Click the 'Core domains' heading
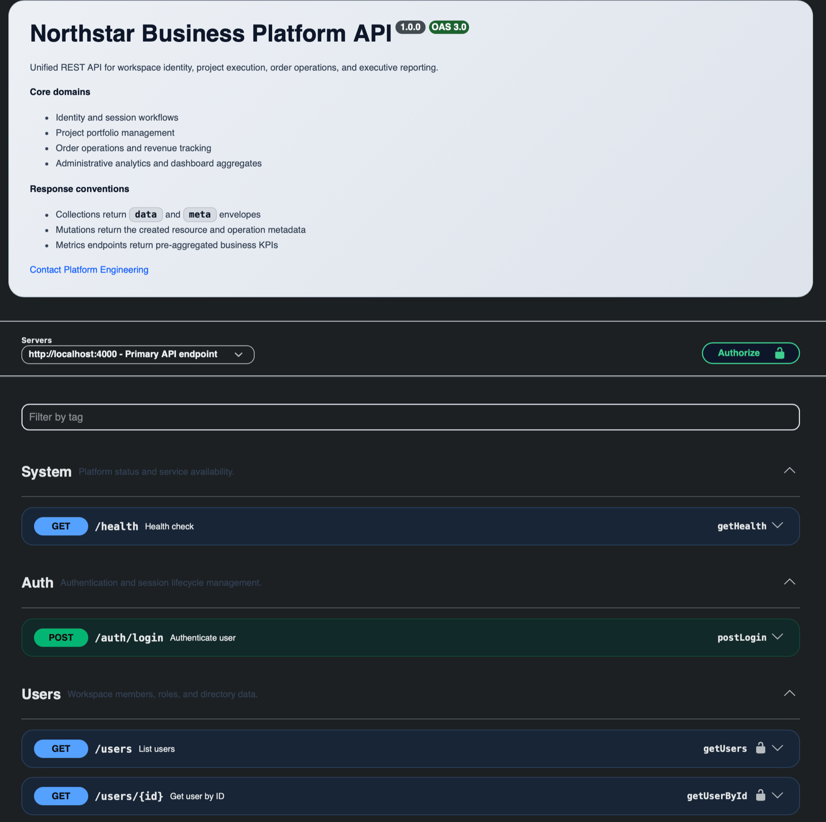The image size is (826, 822). pos(60,92)
